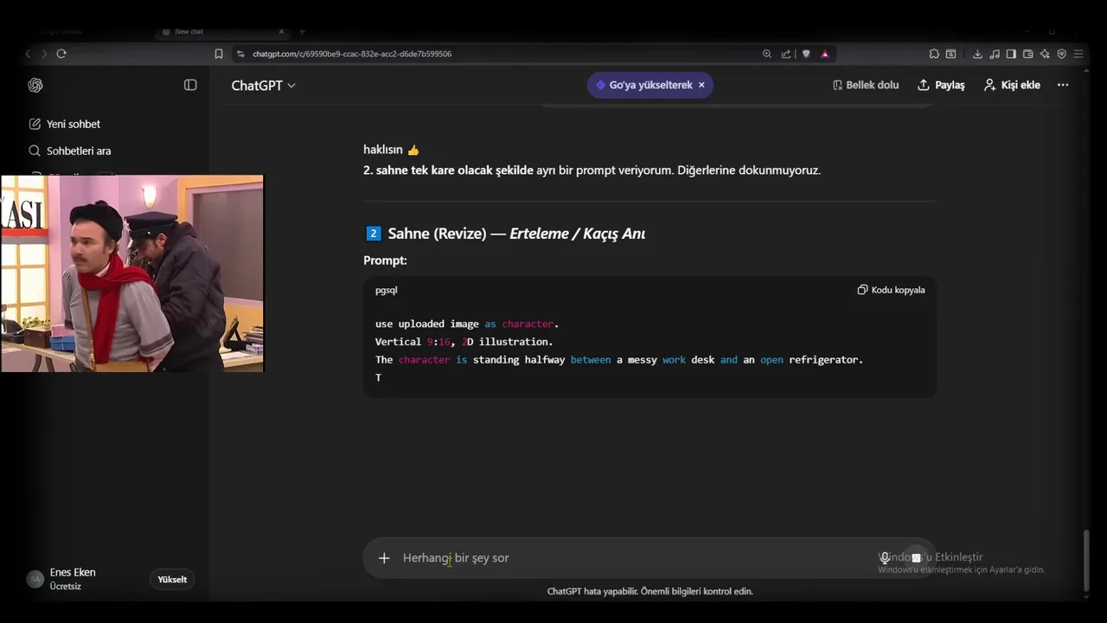Open the Brave Wallet icon

click(1027, 54)
